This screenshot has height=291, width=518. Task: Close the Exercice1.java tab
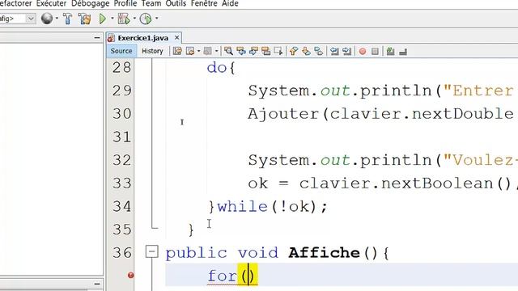pyautogui.click(x=176, y=38)
